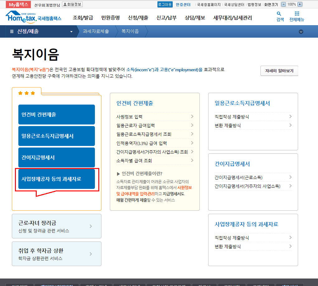
Task: Click 회원정보 user icon button
Action: coord(72,4)
